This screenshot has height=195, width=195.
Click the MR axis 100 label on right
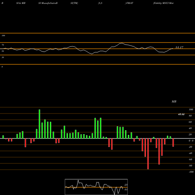pos(191,110)
